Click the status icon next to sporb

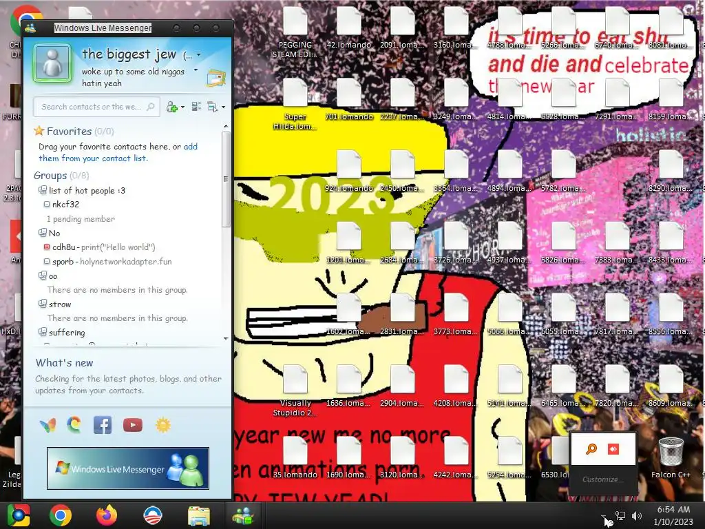(47, 261)
